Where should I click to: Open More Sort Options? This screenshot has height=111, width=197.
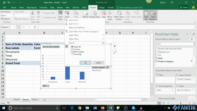click(77, 27)
